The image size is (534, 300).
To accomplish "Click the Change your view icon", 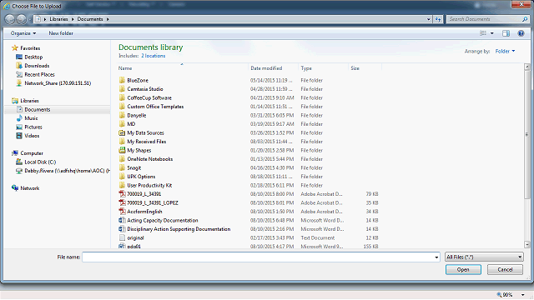I will pos(483,33).
